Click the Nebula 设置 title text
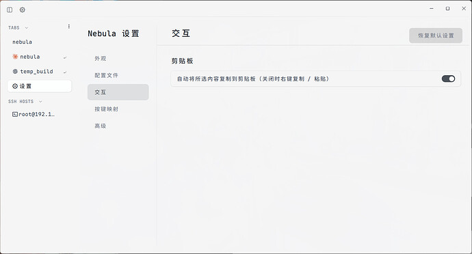Viewport: 472px width, 254px height. click(114, 33)
